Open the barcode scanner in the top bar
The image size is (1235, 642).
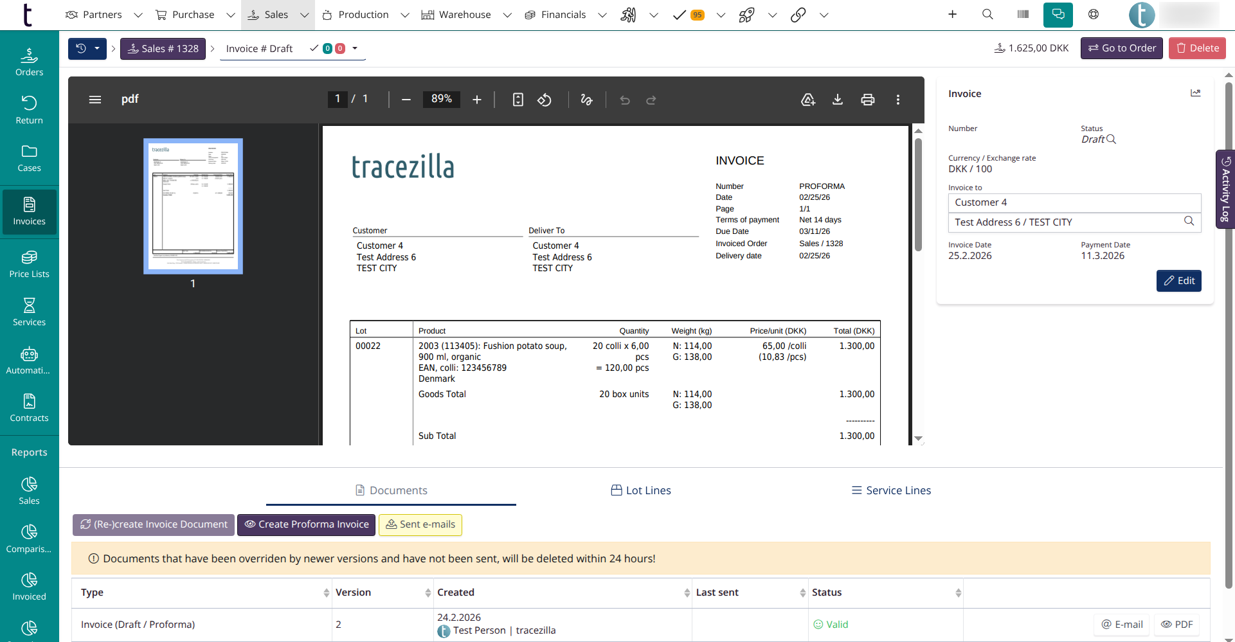pos(1023,14)
